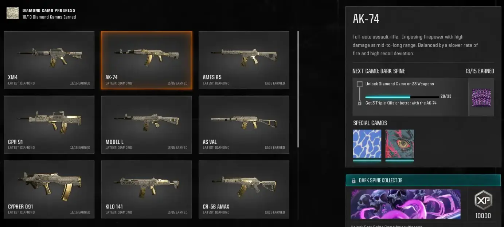Viewport: 504px width, 227px height.
Task: Select the blue cracked special camo swatch
Action: tap(367, 144)
